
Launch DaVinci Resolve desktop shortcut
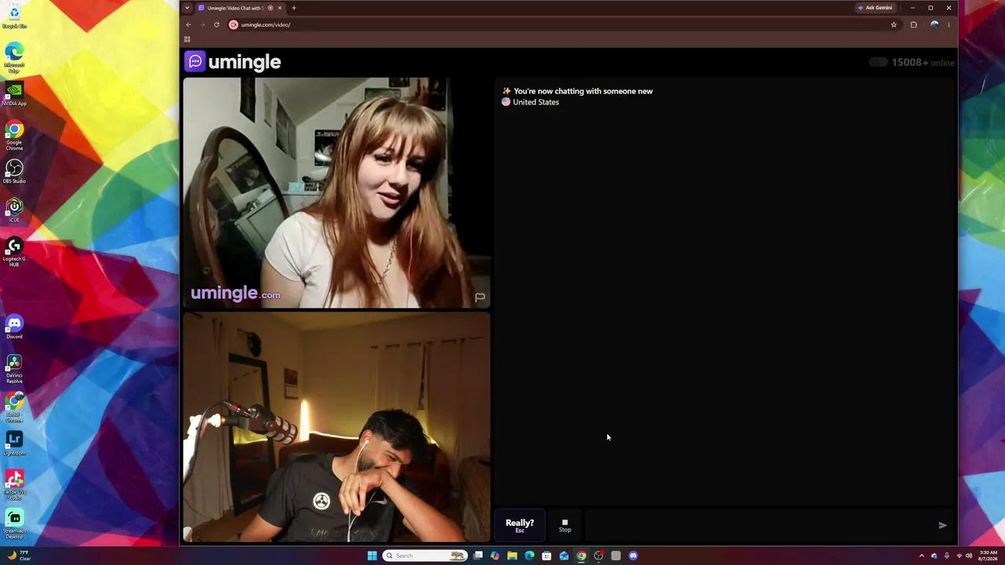pyautogui.click(x=14, y=369)
